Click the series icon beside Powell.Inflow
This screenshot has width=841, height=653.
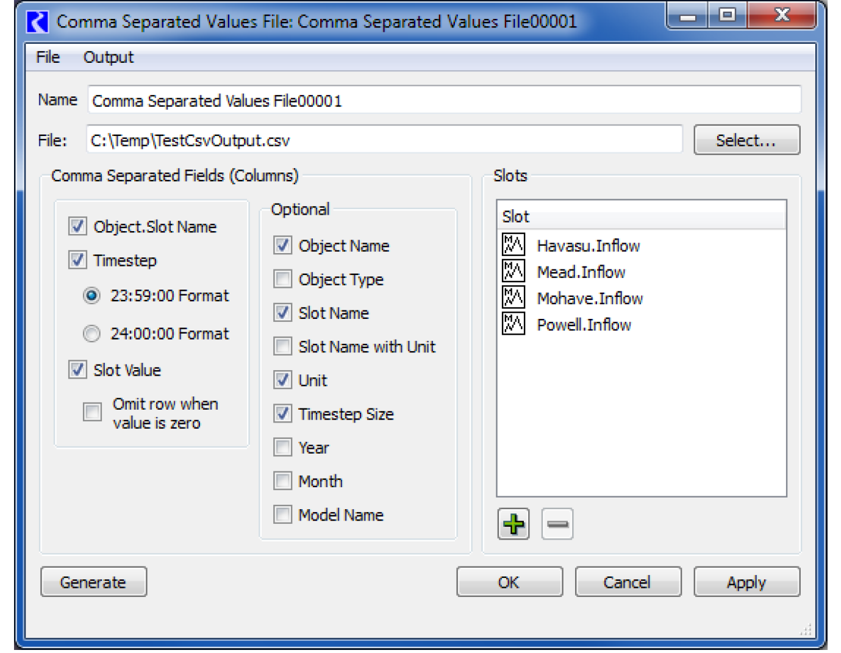point(513,324)
